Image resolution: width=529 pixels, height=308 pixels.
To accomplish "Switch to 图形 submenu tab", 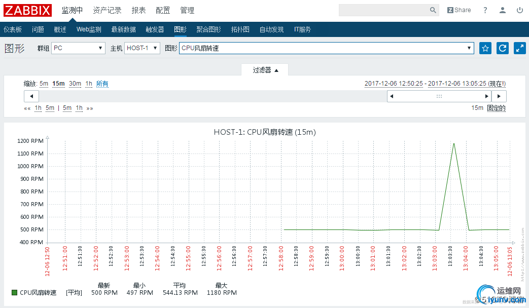I will [x=180, y=29].
